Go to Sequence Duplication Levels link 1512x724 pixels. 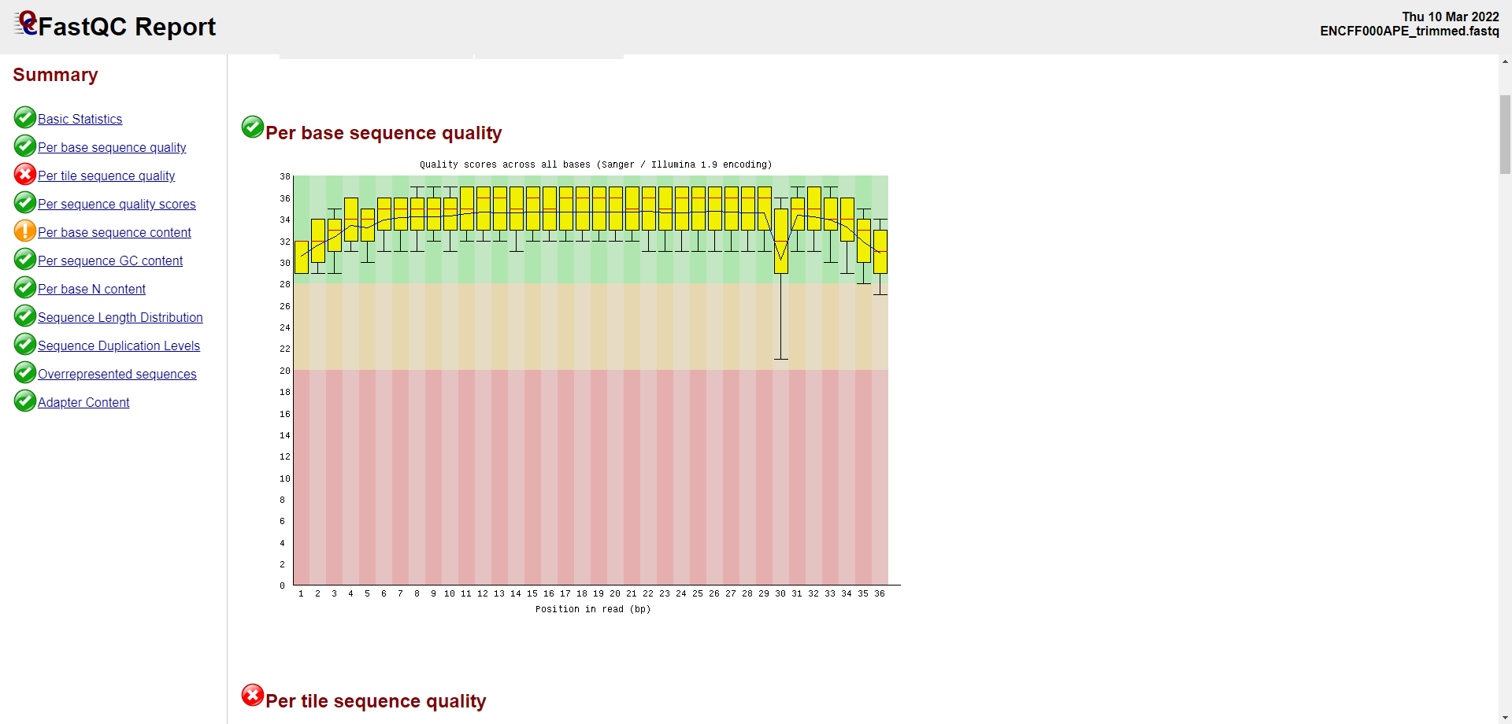pyautogui.click(x=119, y=346)
